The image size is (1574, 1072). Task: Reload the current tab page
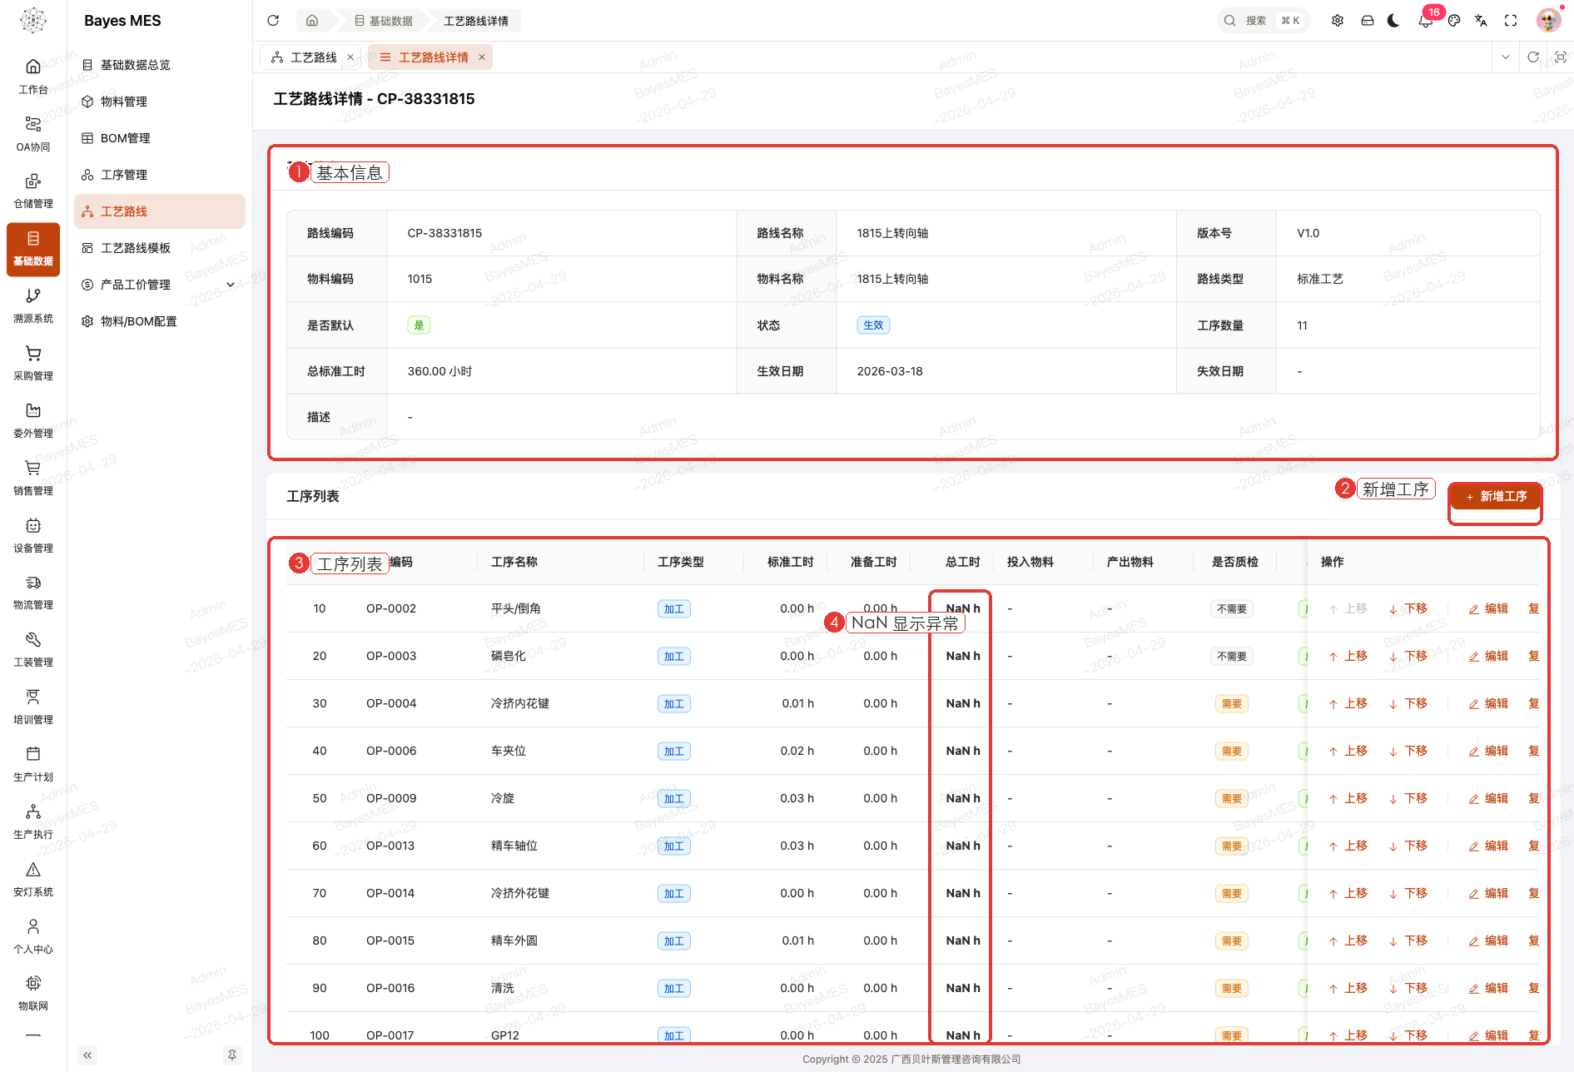click(x=1533, y=57)
